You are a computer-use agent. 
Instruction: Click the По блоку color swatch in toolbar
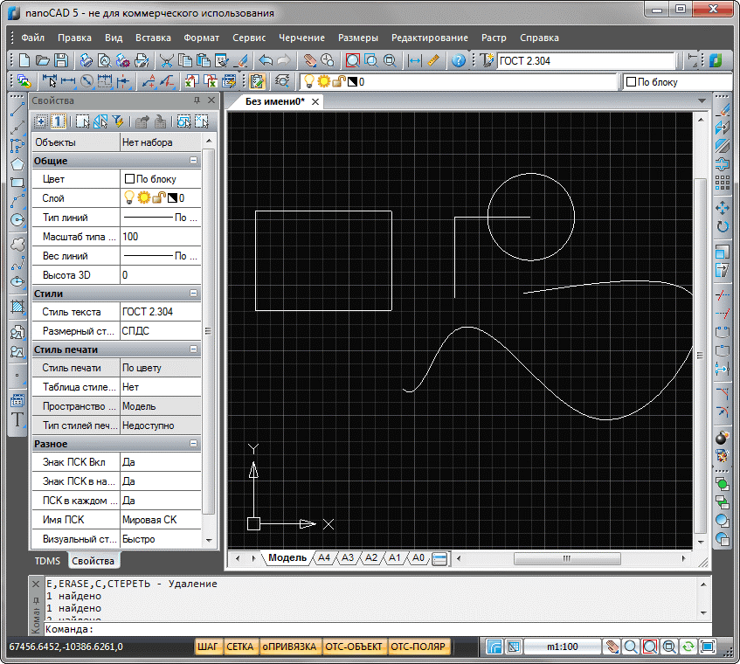tap(630, 82)
